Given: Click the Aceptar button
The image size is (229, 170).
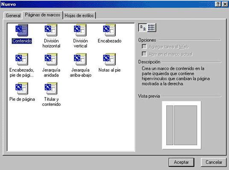Looking at the screenshot, I should point(181,162).
